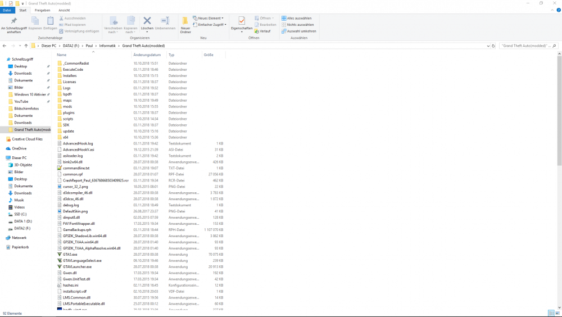562x317 pixels.
Task: Click Alles auswählen
Action: click(296, 19)
